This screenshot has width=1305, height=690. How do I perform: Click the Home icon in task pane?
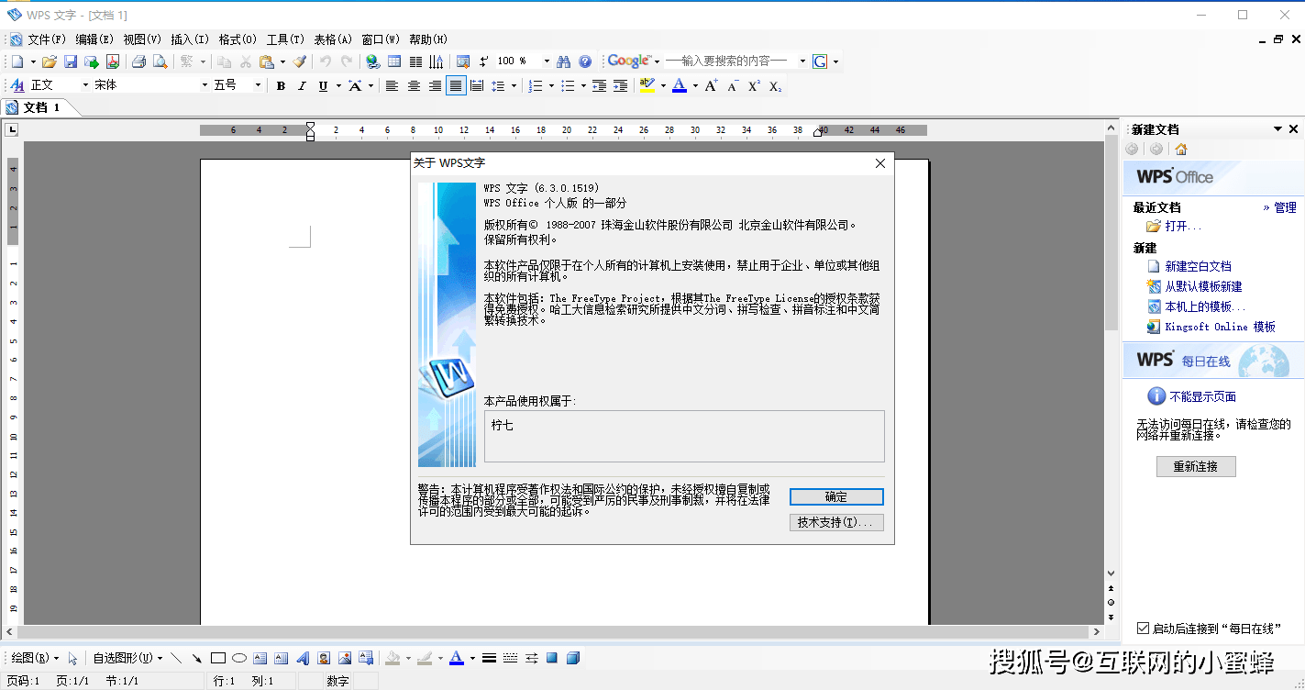[1181, 149]
